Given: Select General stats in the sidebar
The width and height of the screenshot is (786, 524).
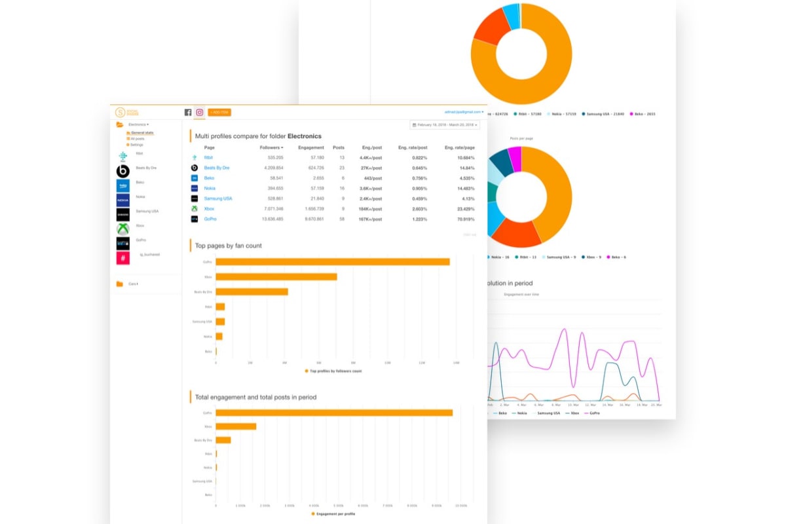Looking at the screenshot, I should [x=140, y=133].
